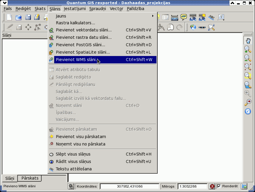Click the scale bar plugin icon
This screenshot has height=192, width=255.
click(x=202, y=28)
